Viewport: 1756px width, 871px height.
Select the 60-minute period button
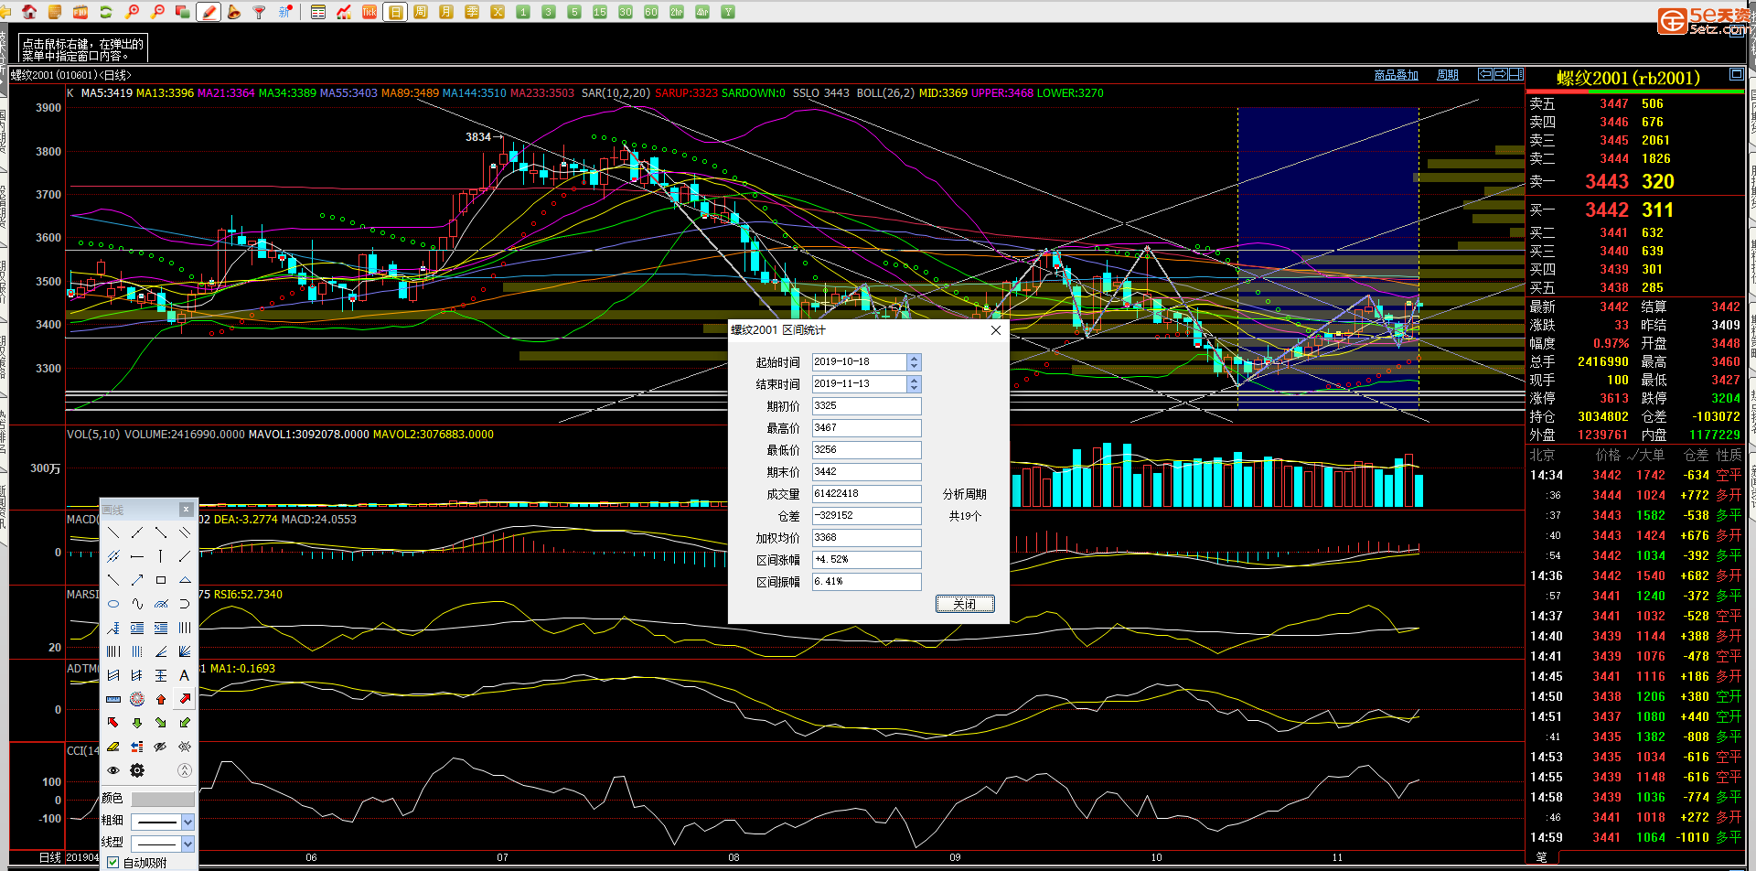point(651,12)
